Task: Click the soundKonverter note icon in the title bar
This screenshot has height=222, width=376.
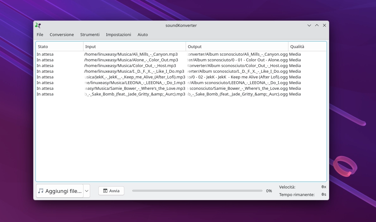Action: (38, 25)
